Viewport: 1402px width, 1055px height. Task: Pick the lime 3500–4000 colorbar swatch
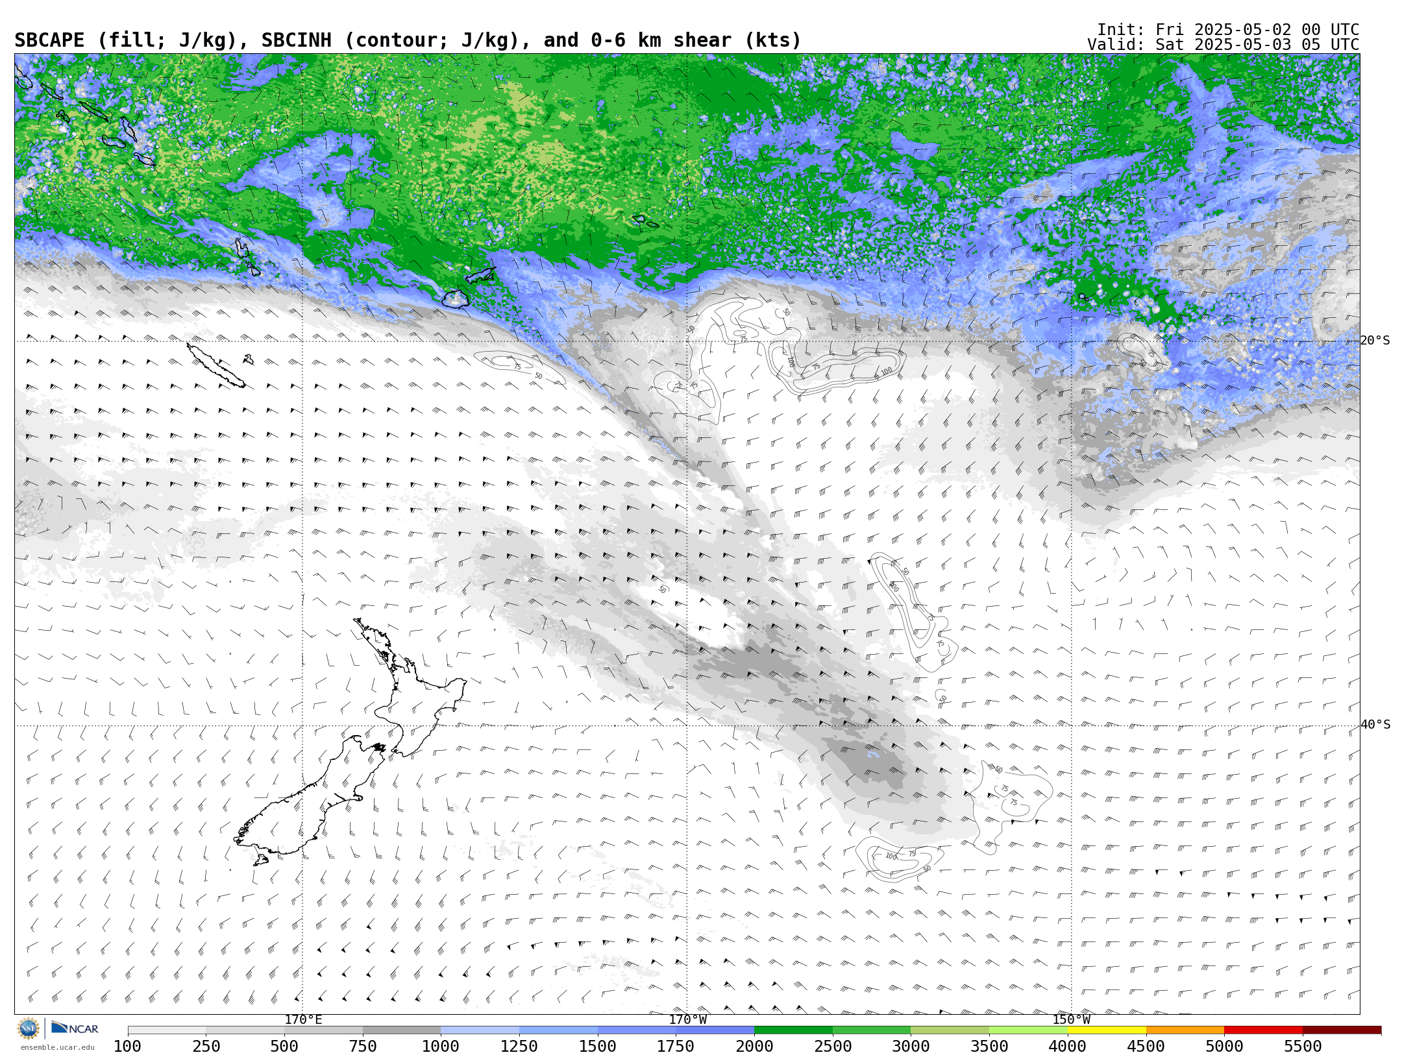(x=1028, y=1030)
